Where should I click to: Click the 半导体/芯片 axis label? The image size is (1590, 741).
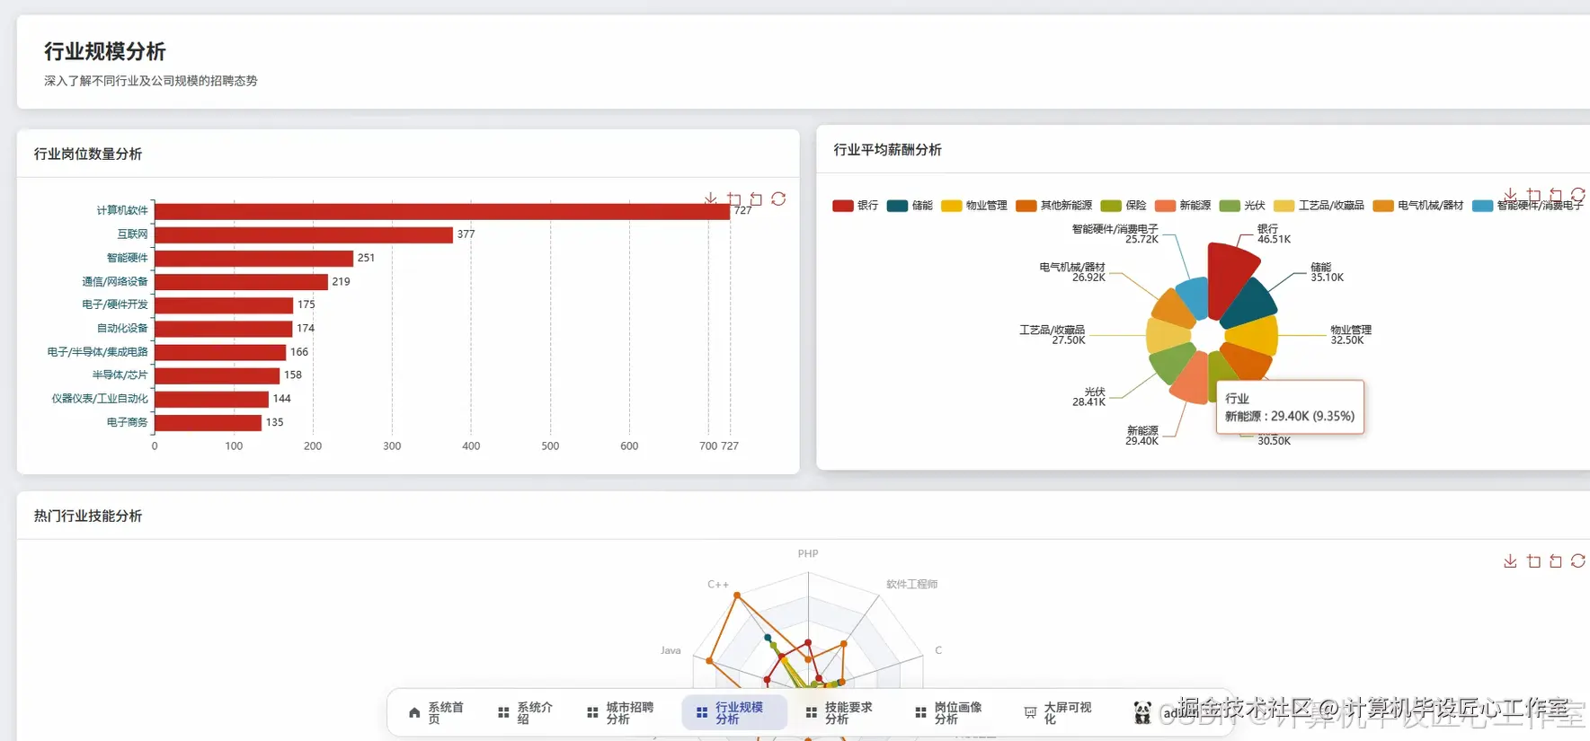(120, 375)
